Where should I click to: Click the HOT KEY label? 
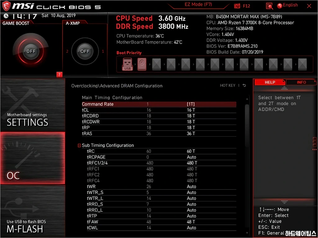click(228, 86)
